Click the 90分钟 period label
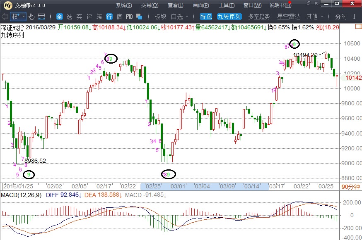The height and width of the screenshot is (240, 362). coord(352,186)
